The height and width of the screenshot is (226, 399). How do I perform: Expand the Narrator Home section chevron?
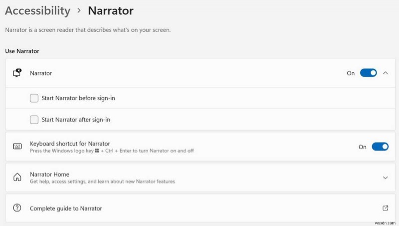click(x=385, y=178)
